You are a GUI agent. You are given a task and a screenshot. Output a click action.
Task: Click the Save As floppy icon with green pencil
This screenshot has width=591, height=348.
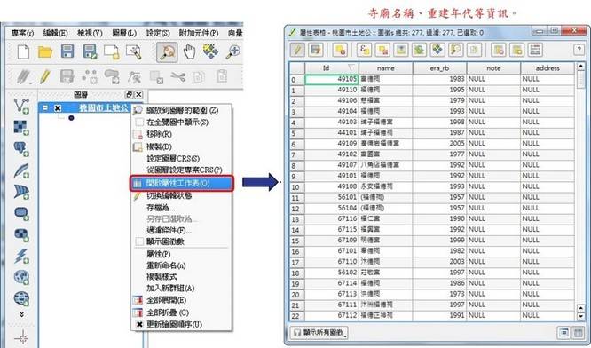[90, 51]
